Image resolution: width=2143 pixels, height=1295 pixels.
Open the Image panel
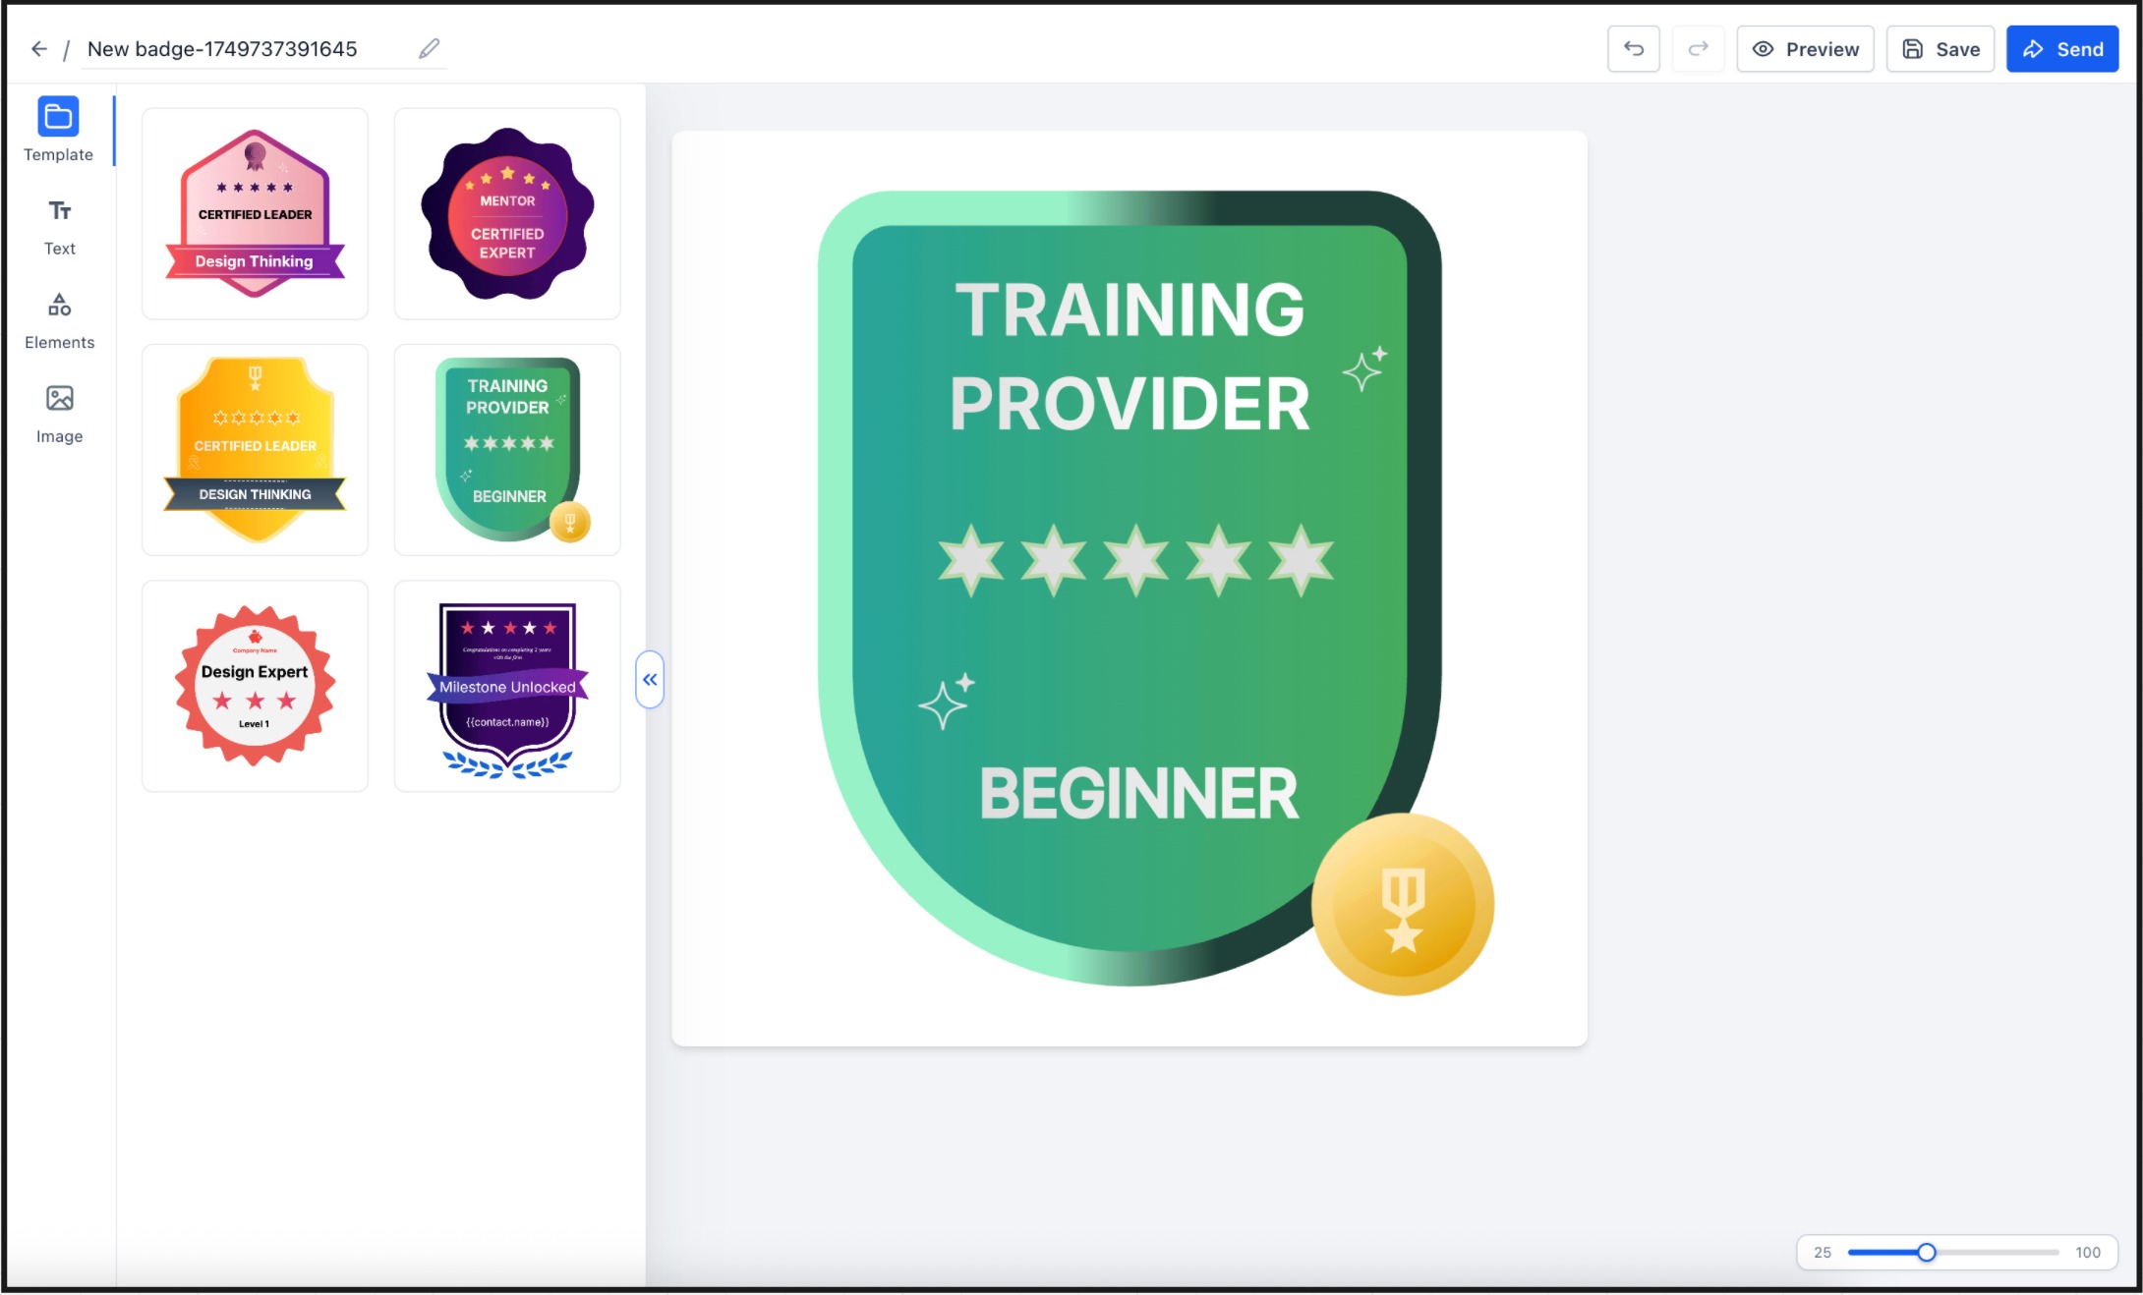59,414
